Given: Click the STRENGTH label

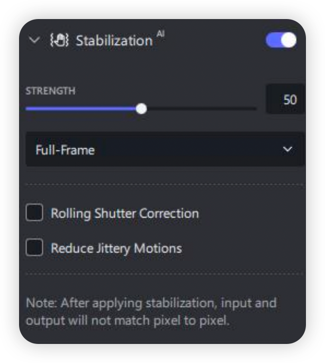Looking at the screenshot, I should tap(50, 90).
